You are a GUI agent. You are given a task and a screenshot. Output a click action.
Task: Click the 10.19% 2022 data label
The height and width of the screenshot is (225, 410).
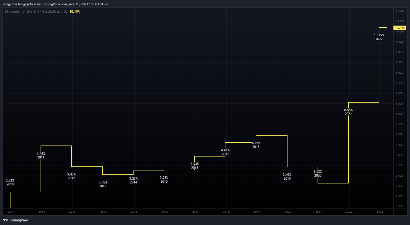pos(379,37)
